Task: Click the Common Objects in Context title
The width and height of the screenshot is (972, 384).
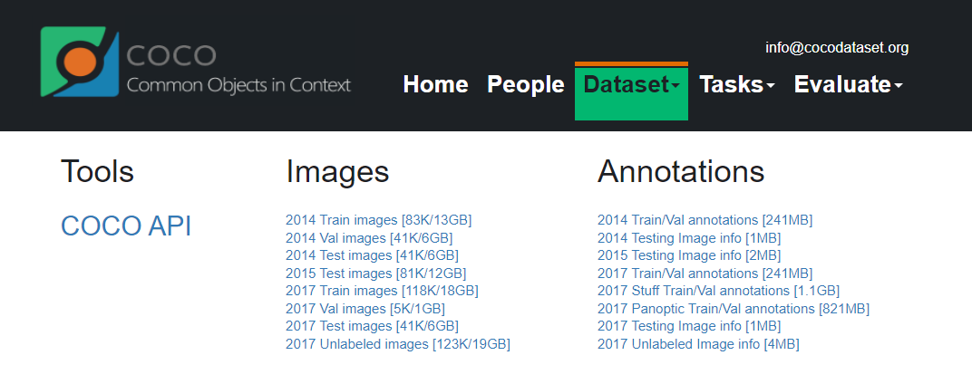Action: pyautogui.click(x=238, y=86)
